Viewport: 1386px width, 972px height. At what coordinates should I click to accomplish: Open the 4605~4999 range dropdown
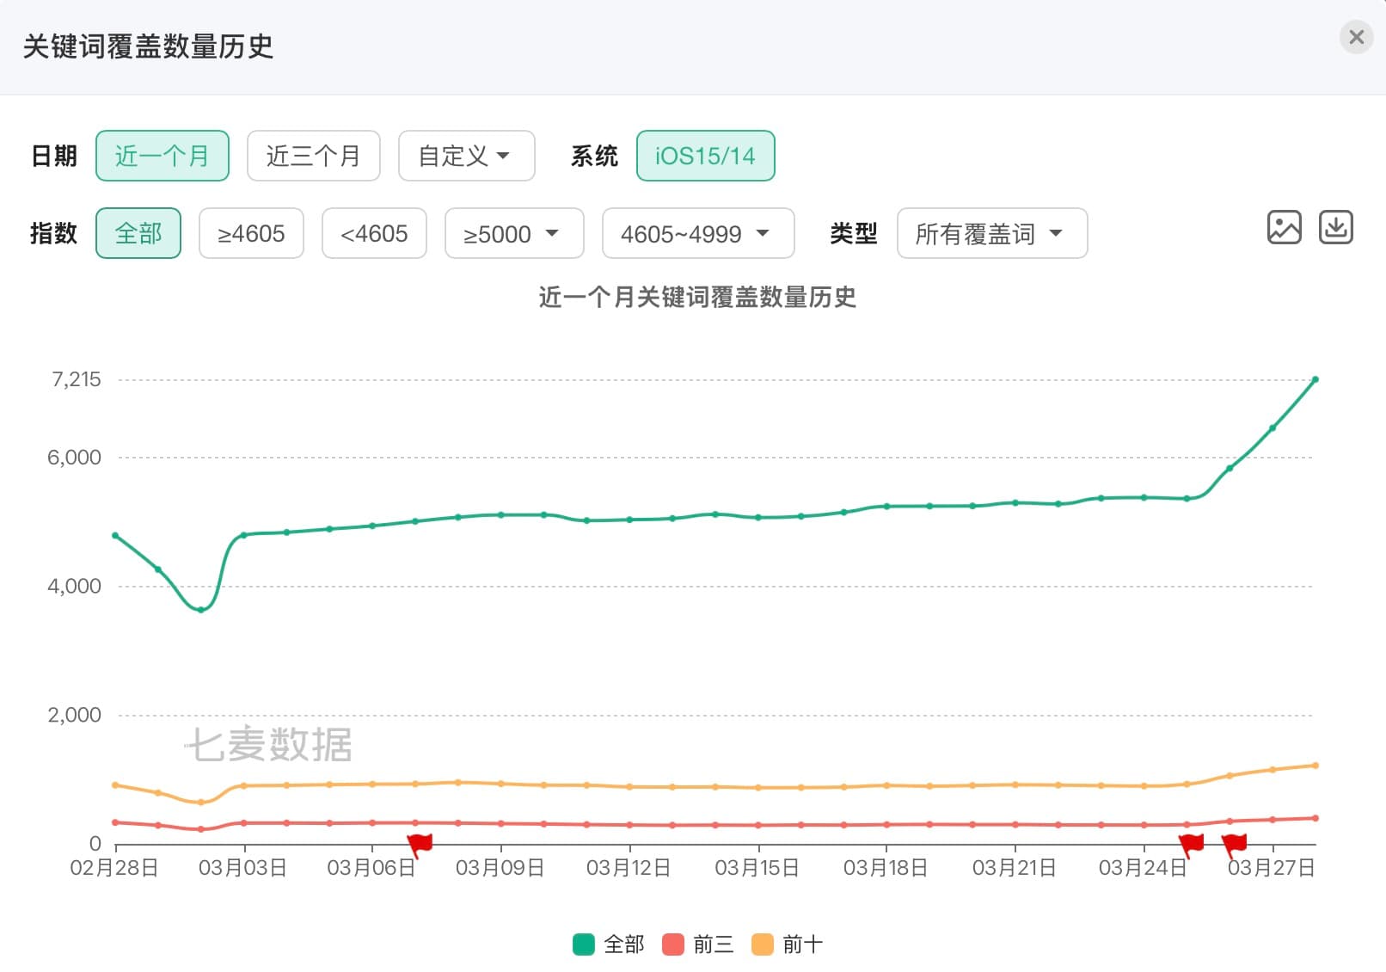click(x=697, y=233)
